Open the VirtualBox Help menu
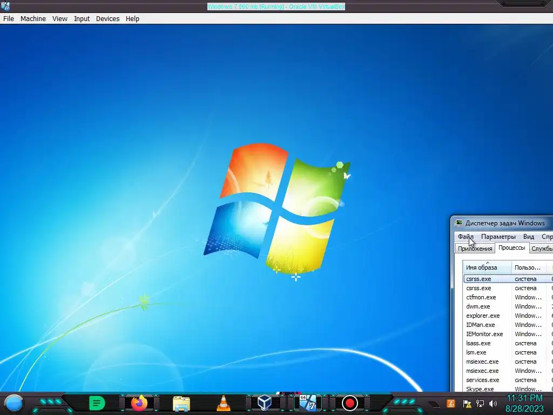The height and width of the screenshot is (415, 553). 133,19
